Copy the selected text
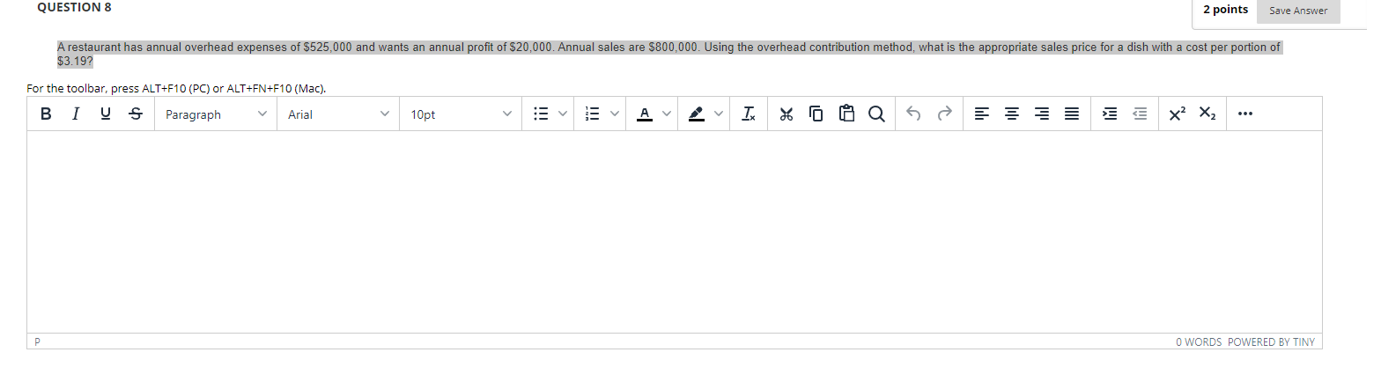 pos(816,114)
